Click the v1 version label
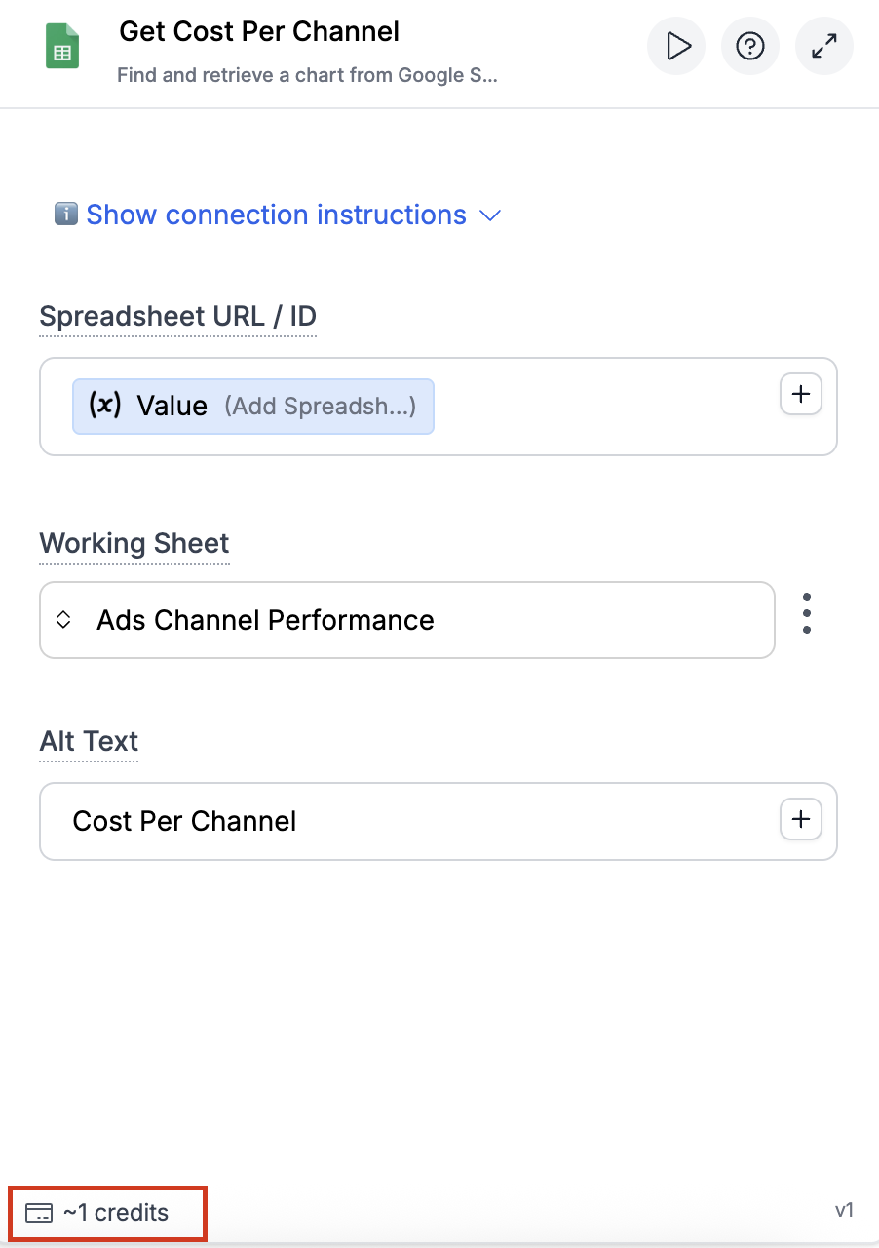Image resolution: width=879 pixels, height=1248 pixels. click(844, 1210)
